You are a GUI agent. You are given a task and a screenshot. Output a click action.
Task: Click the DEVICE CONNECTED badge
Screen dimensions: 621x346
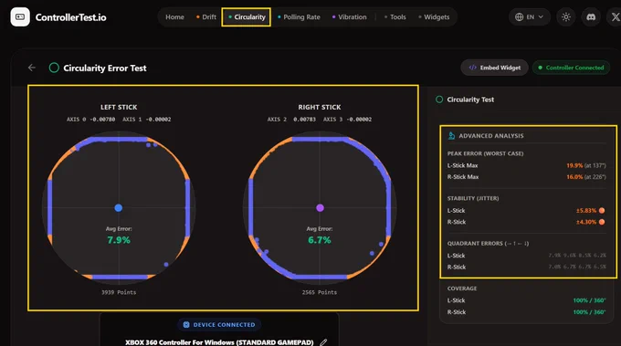tap(219, 325)
